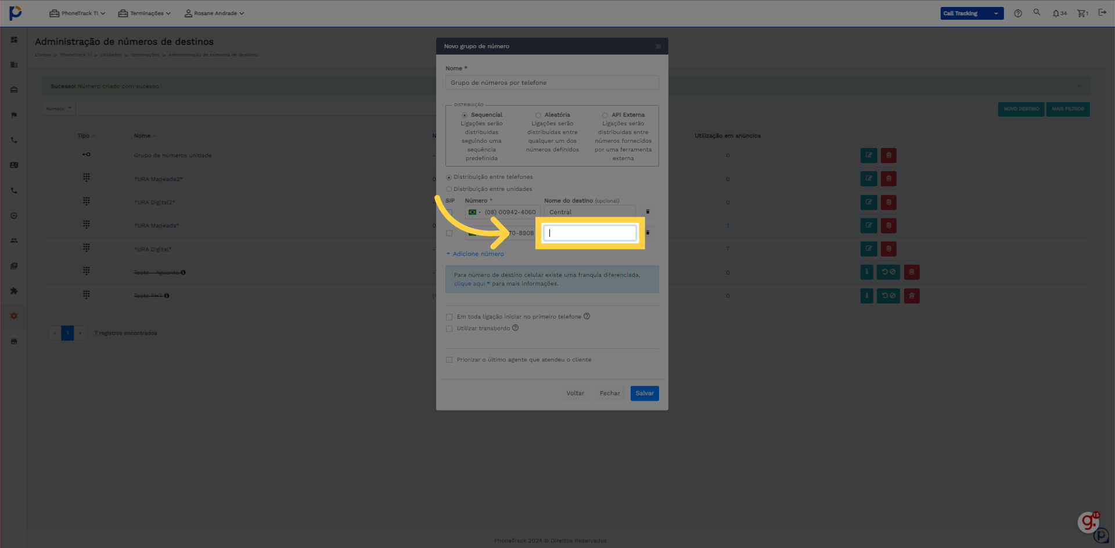Click edit icon for URA Mapeada2 row
Image resolution: width=1115 pixels, height=548 pixels.
pos(868,179)
